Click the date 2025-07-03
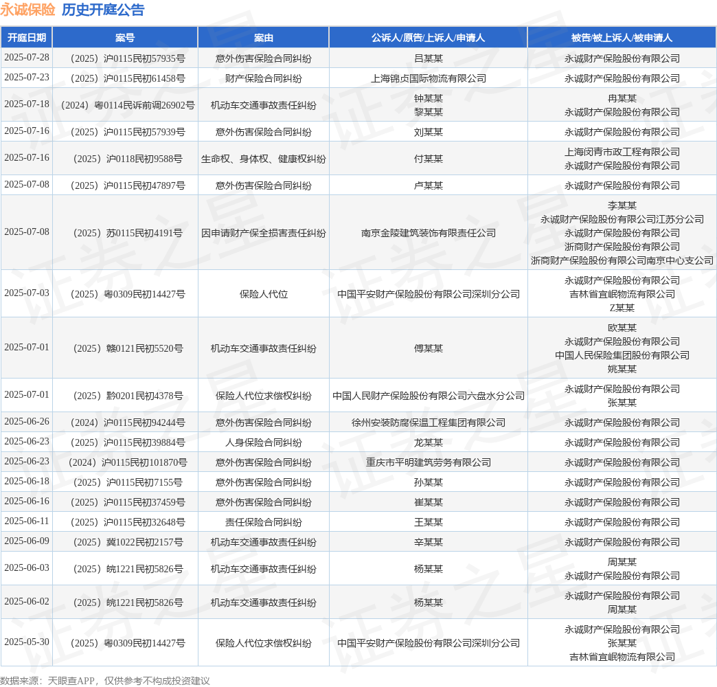Image resolution: width=717 pixels, height=687 pixels. [27, 293]
